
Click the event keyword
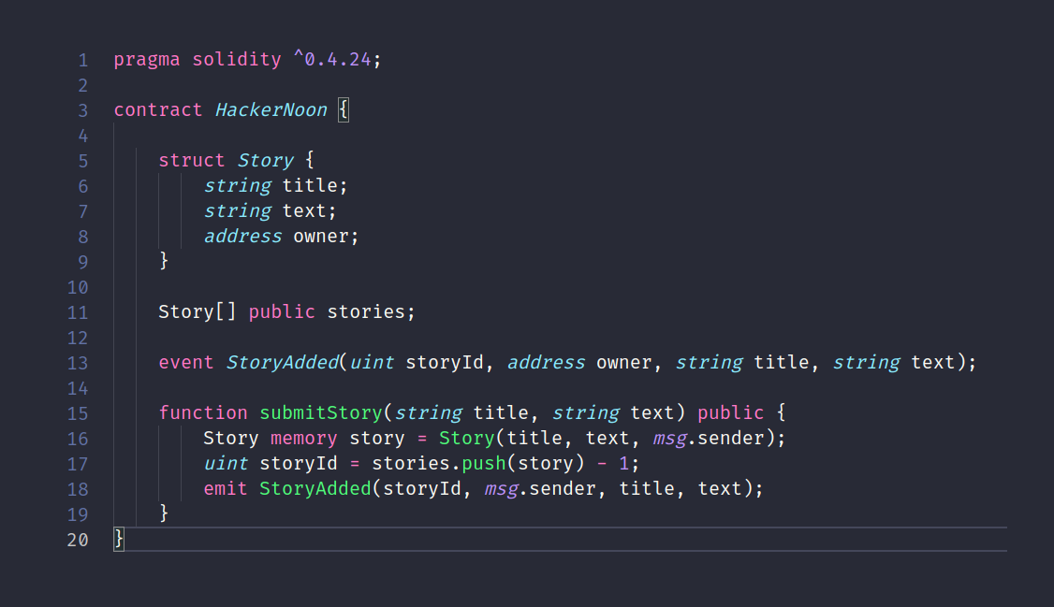(186, 363)
